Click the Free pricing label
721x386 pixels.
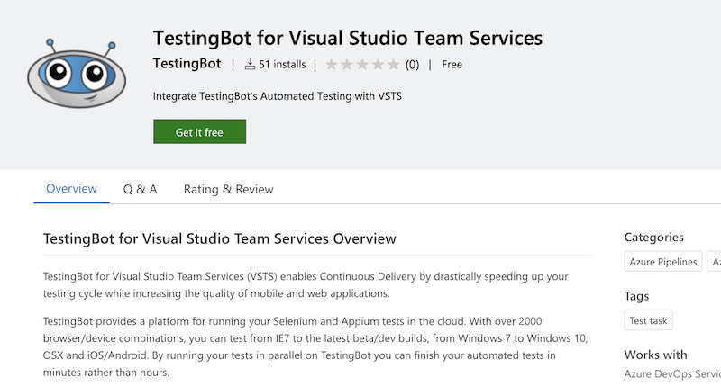(x=452, y=65)
